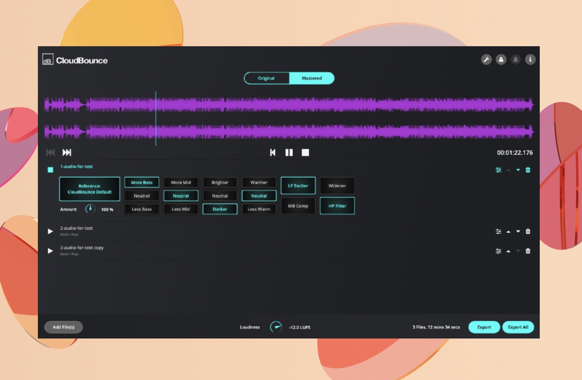Adjust the Loudness knob

(x=276, y=327)
